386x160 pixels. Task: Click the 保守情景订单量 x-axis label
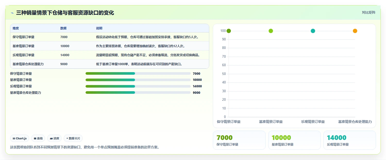click(x=229, y=122)
